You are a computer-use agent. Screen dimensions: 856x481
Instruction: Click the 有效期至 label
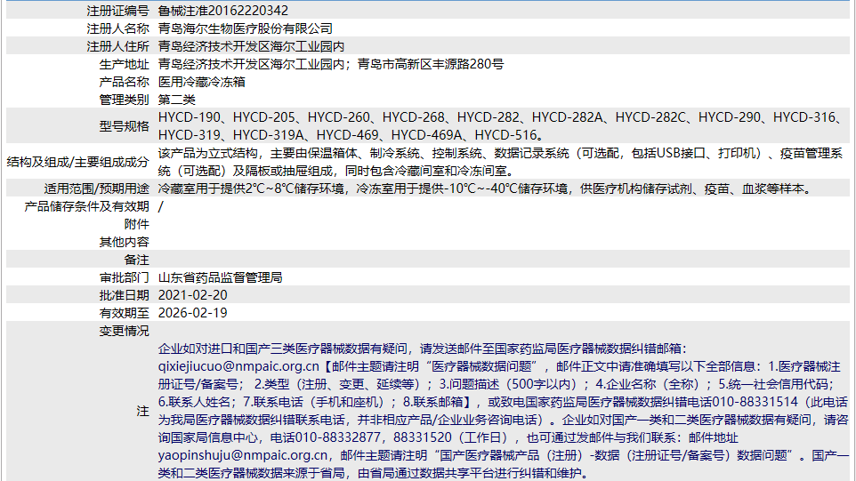(124, 313)
